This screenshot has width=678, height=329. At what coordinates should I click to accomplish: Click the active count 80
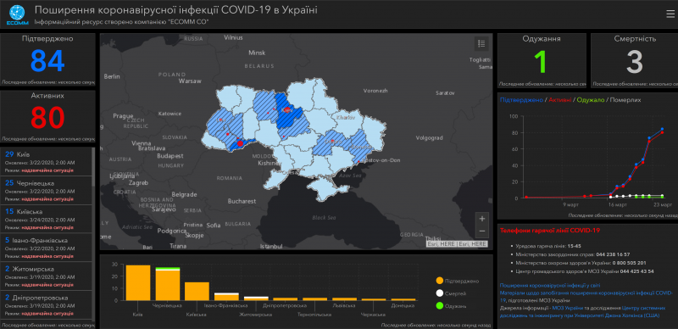tap(47, 118)
